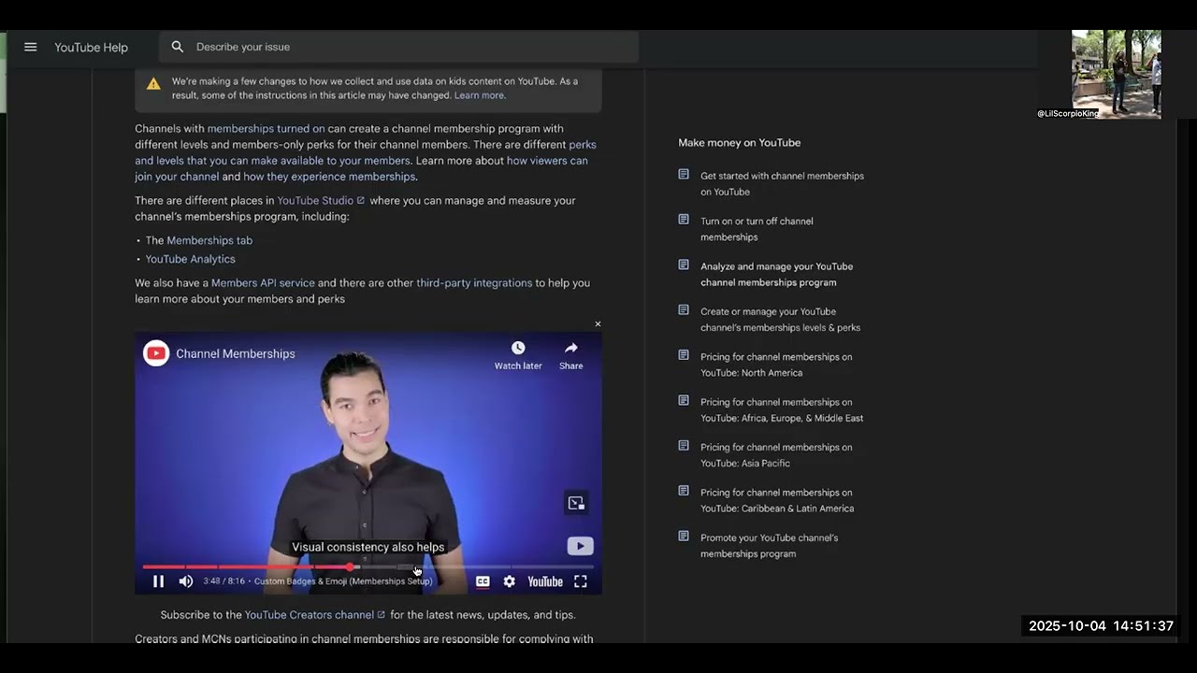
Task: Click the YouTube channel avatar in video header
Action: click(156, 353)
